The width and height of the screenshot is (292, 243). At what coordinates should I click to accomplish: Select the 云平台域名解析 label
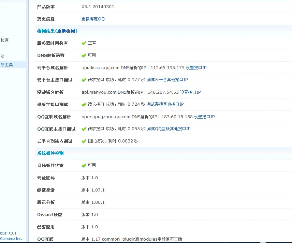coord(53,68)
